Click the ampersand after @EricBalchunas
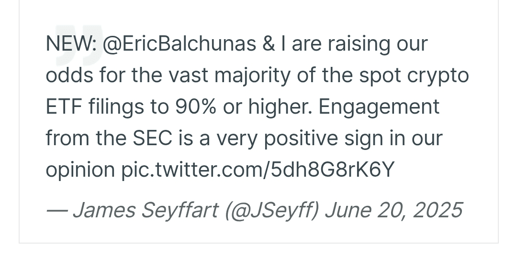This screenshot has width=517, height=256. tap(269, 44)
